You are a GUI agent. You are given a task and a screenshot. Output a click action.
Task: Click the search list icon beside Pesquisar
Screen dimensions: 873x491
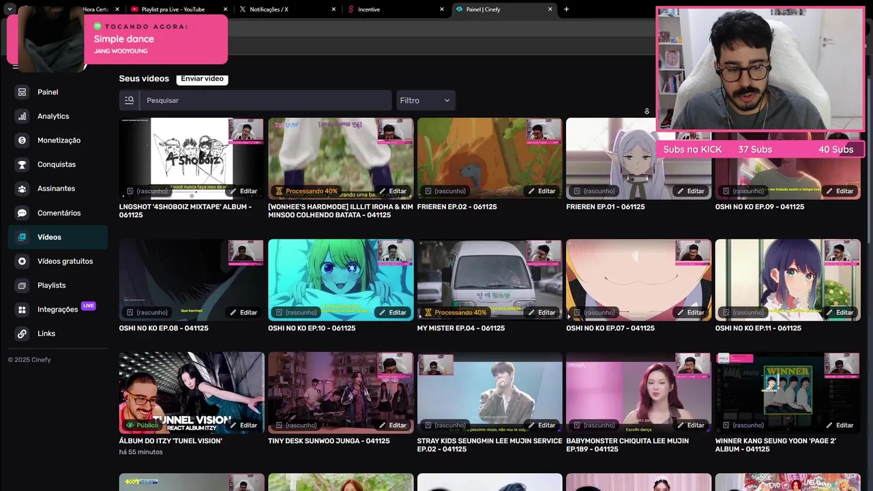tap(130, 100)
